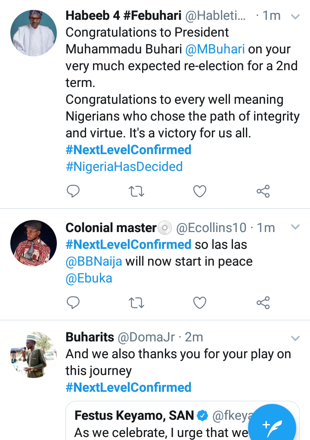Share Habeeb 4 #Febuhari's tweet
This screenshot has width=310, height=440.
pyautogui.click(x=263, y=191)
